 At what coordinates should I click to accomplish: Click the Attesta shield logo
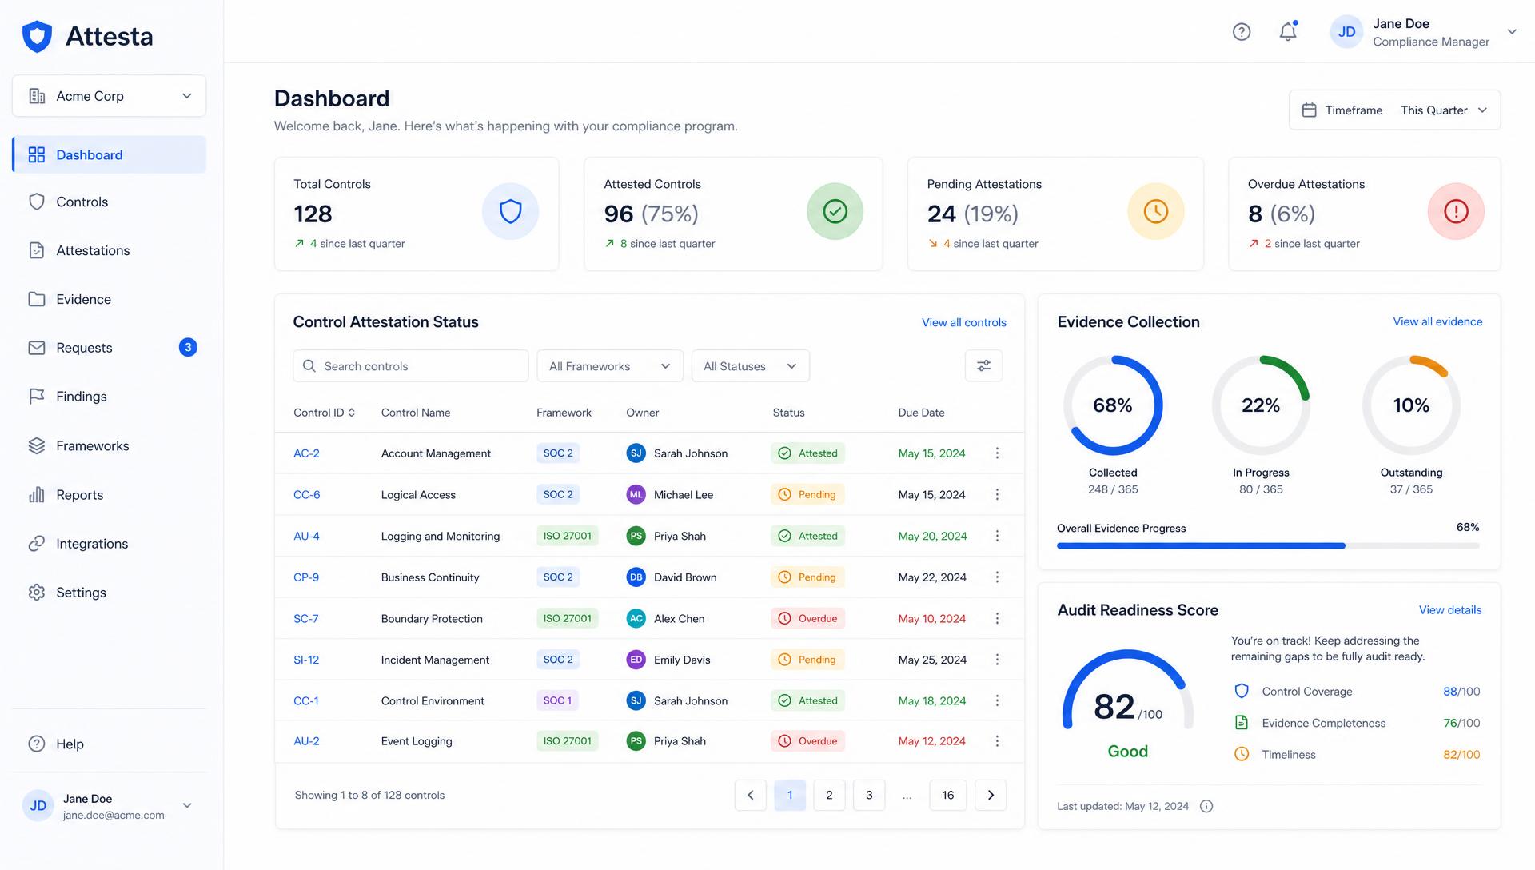pos(37,37)
